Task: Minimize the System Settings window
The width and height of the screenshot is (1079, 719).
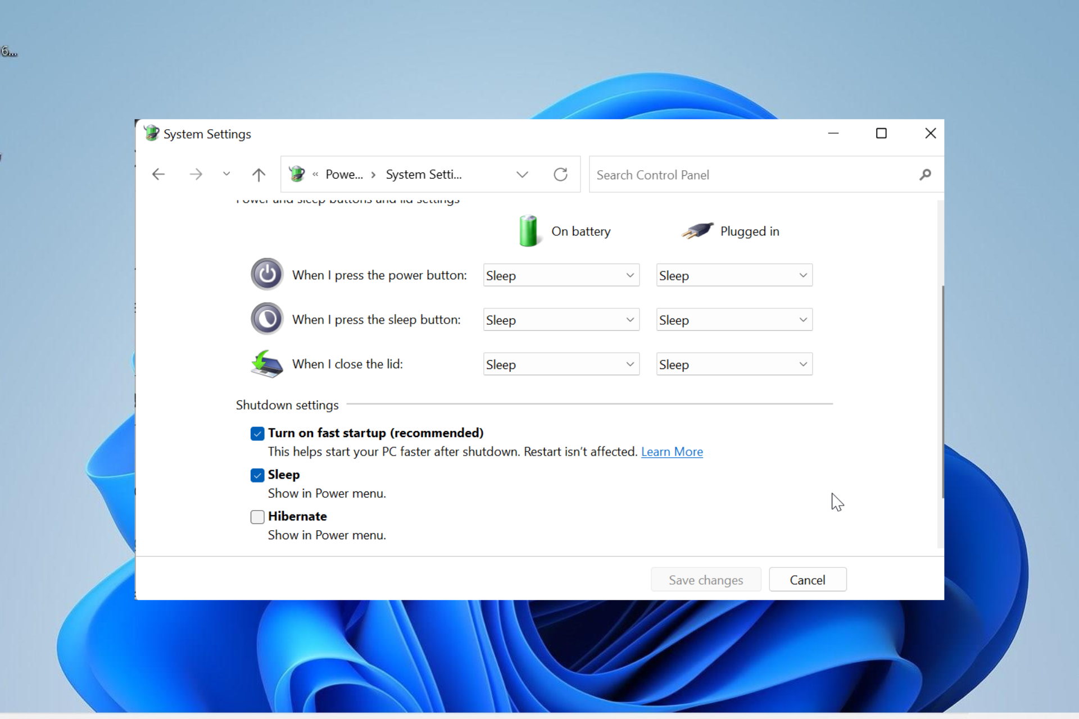Action: (x=833, y=133)
